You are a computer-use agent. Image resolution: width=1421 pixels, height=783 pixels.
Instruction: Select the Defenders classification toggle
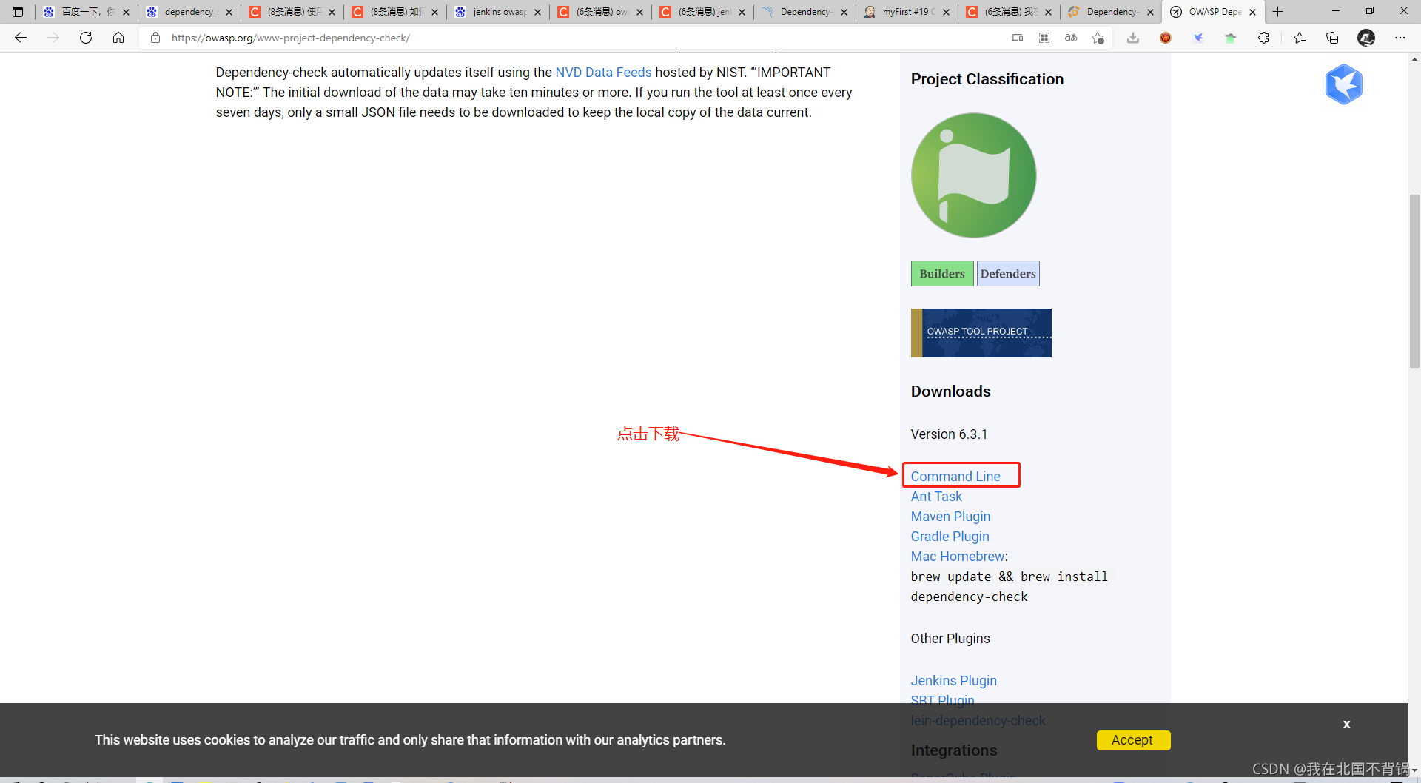pos(1008,273)
